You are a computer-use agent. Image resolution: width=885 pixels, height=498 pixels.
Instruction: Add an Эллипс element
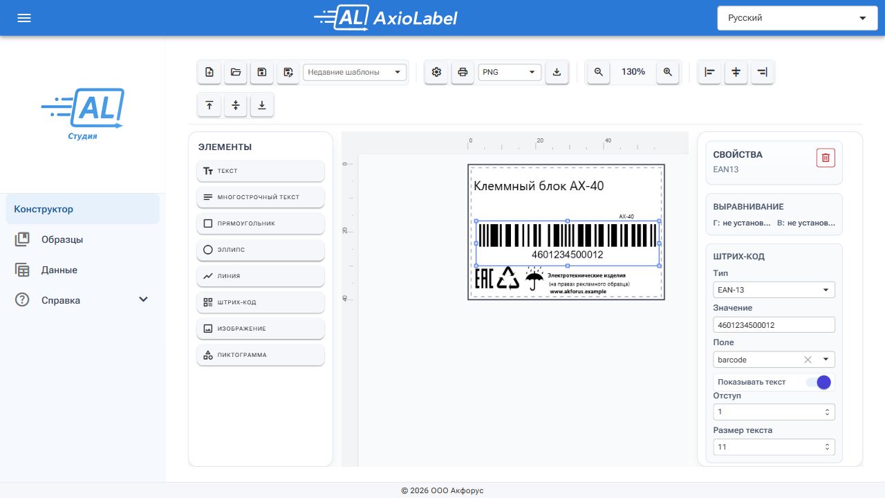point(261,250)
